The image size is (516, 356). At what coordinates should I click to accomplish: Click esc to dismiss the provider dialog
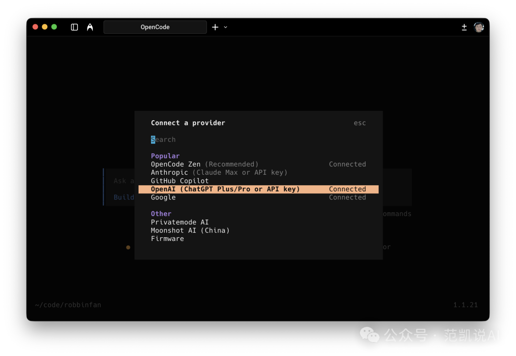(360, 123)
